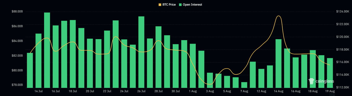
Task: Select the 28 Jul open interest bar
Action: [159, 57]
